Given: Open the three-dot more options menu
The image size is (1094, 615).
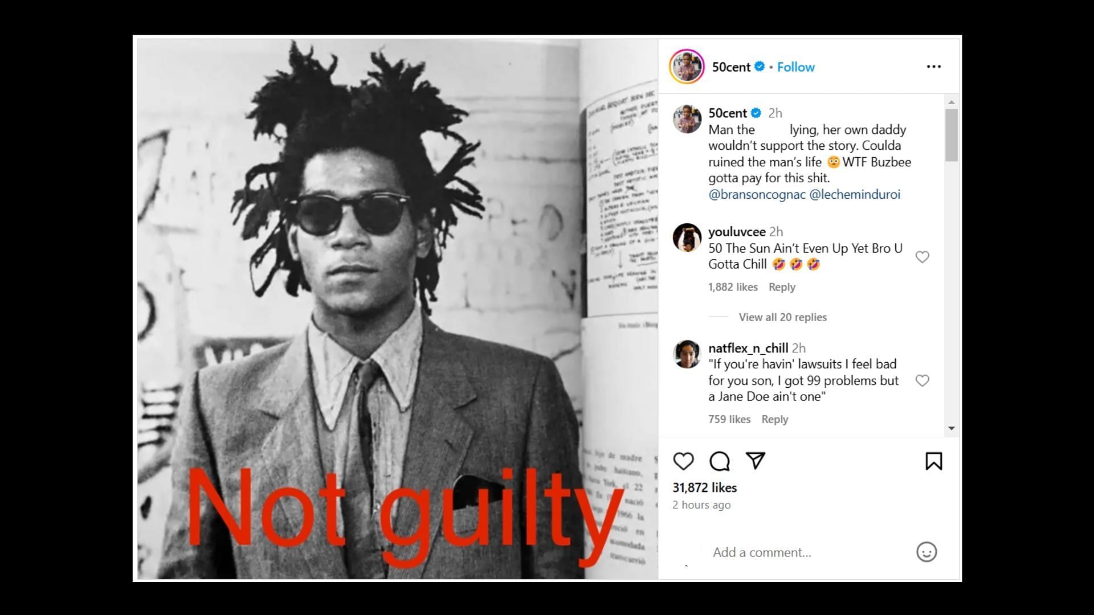Looking at the screenshot, I should coord(933,67).
